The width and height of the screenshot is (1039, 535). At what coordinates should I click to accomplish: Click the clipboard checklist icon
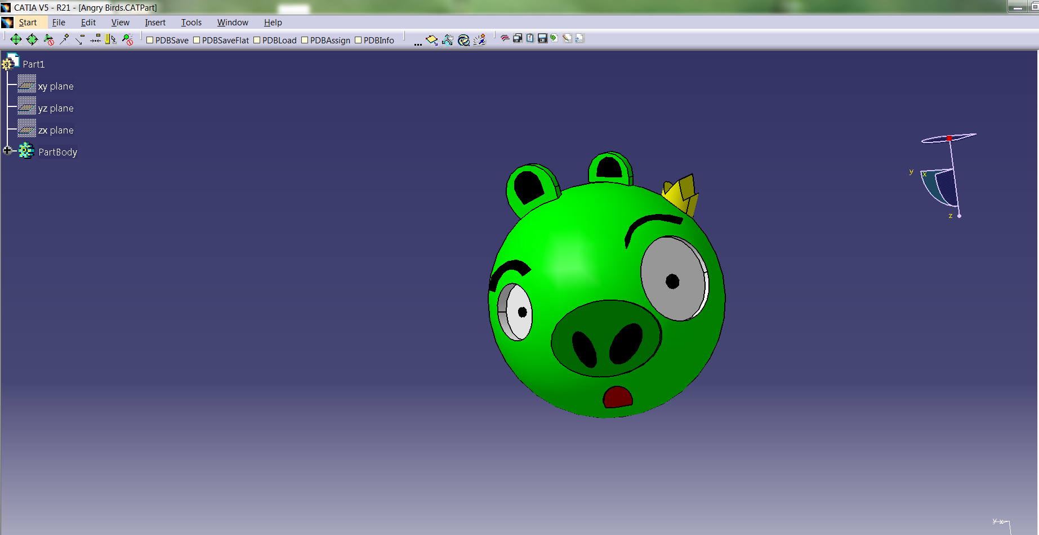click(x=530, y=38)
